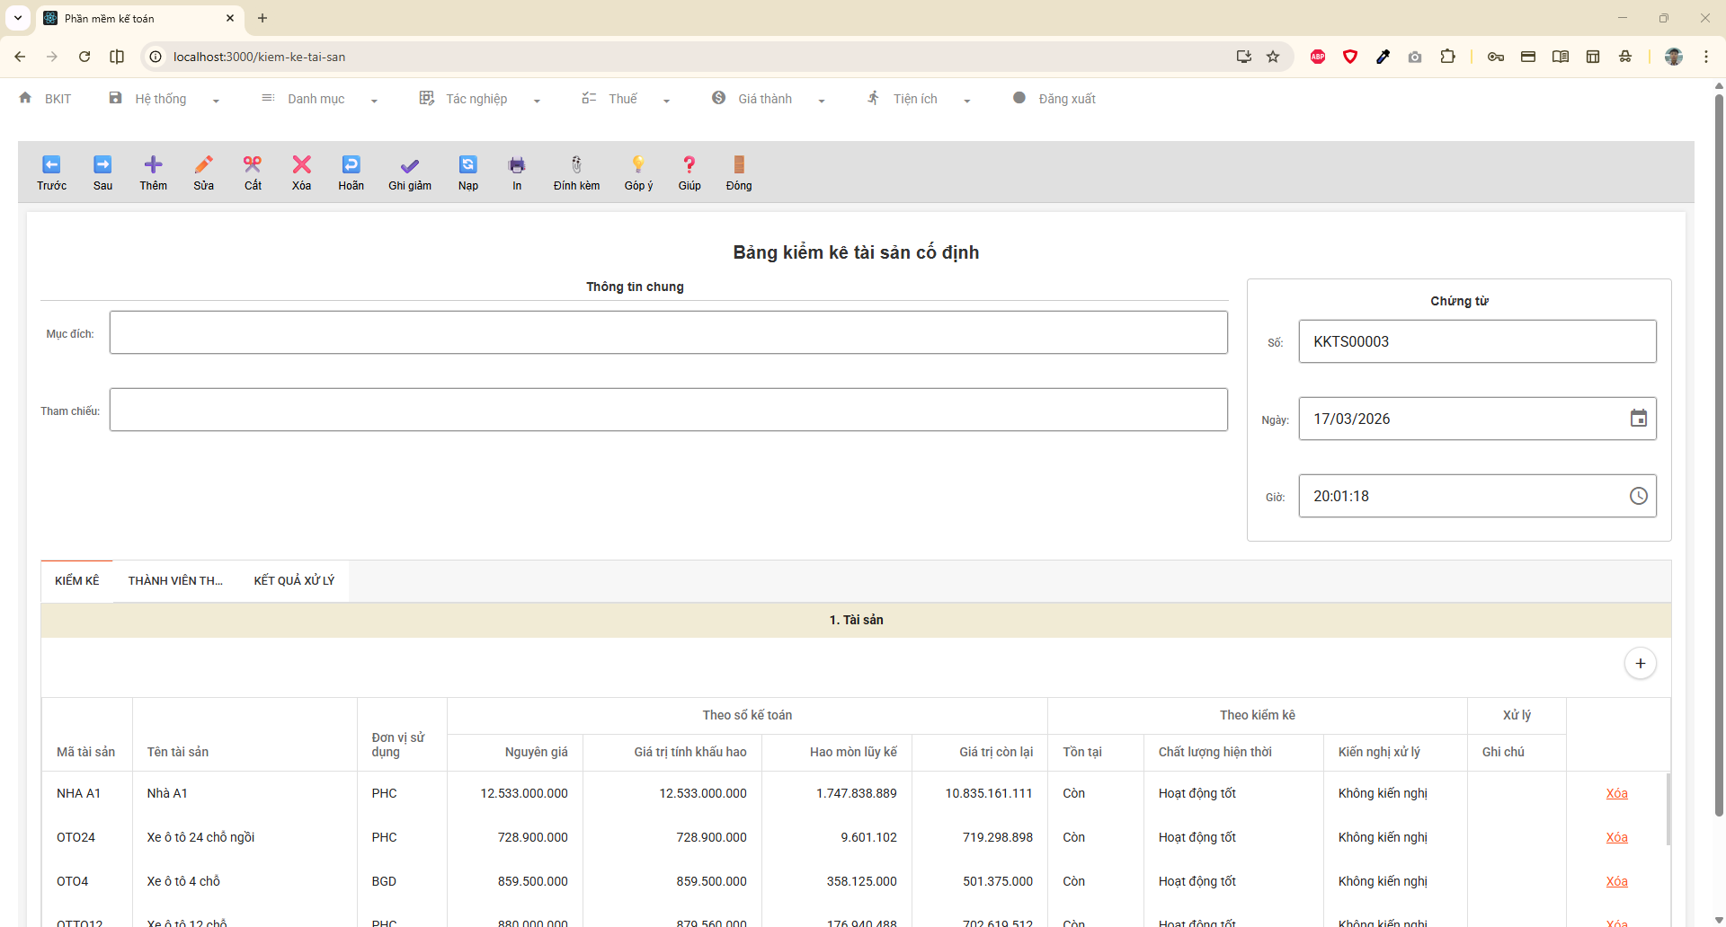
Task: Close form with the Đóng door icon
Action: [739, 165]
